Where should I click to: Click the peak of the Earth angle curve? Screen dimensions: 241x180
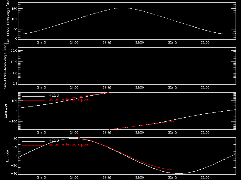[123, 8]
